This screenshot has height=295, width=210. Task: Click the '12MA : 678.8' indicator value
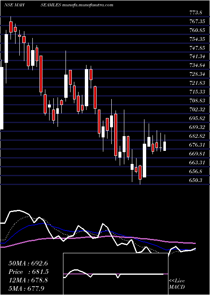coord(28,280)
